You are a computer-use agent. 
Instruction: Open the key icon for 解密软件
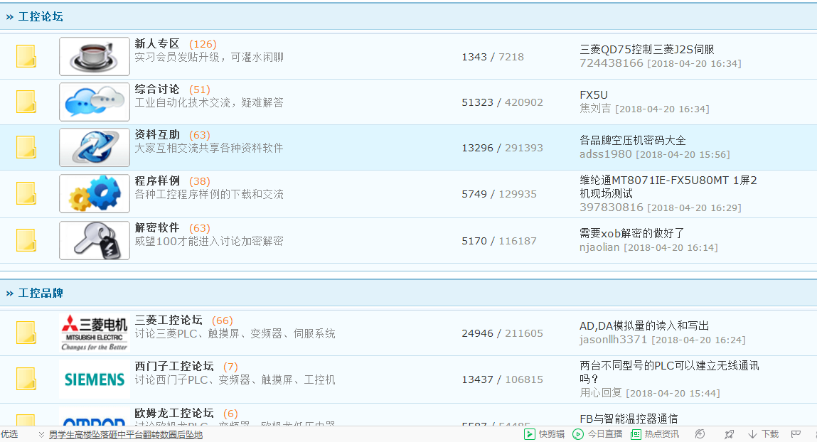tap(94, 240)
